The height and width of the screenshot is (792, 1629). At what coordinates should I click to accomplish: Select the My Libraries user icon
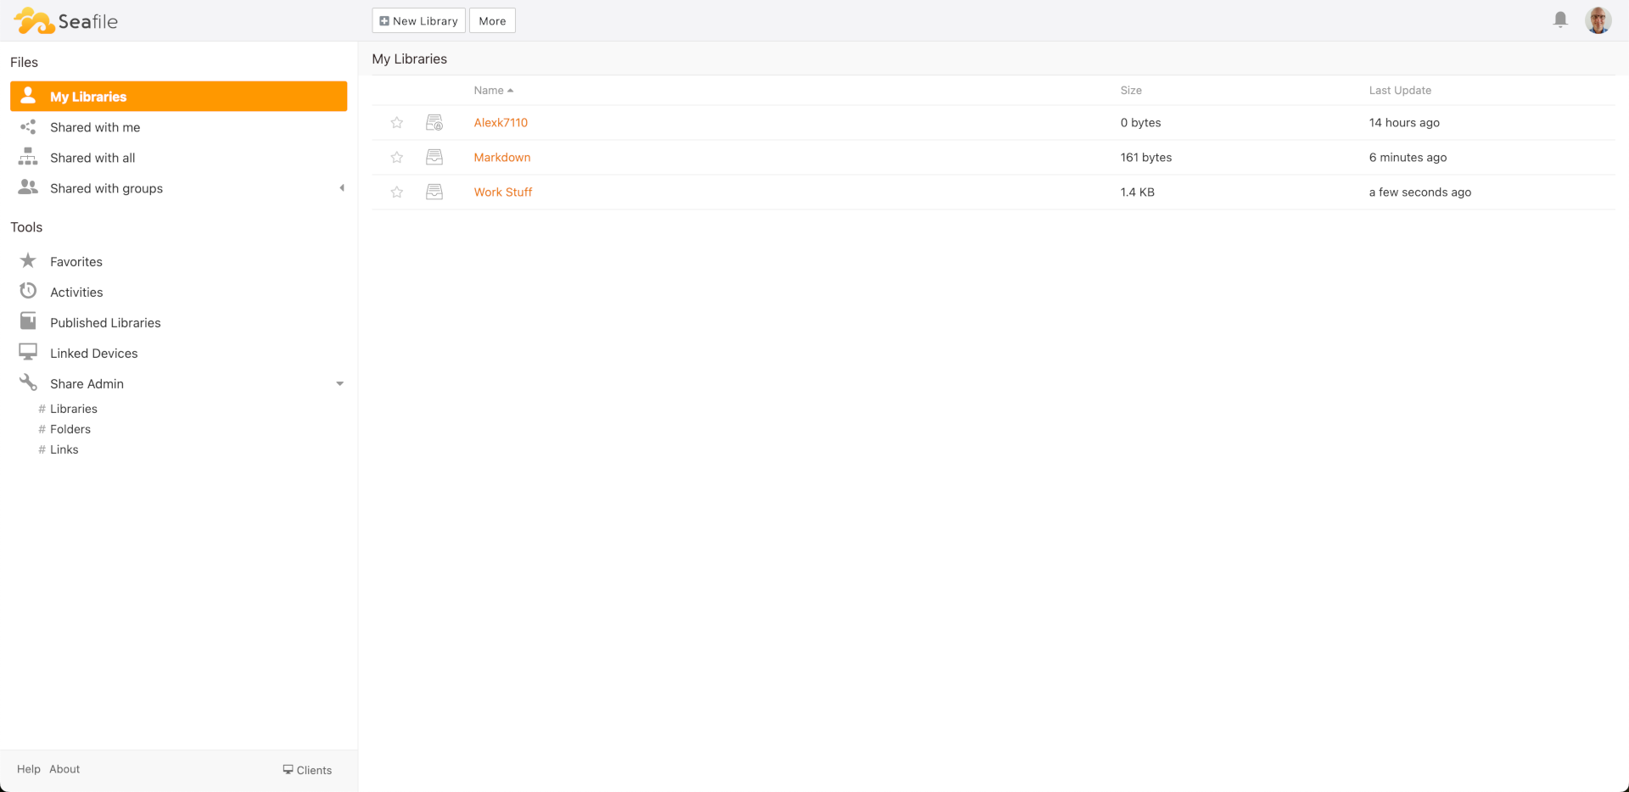(28, 96)
